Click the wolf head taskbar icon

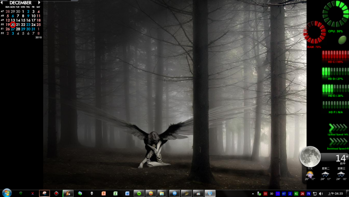point(92,193)
